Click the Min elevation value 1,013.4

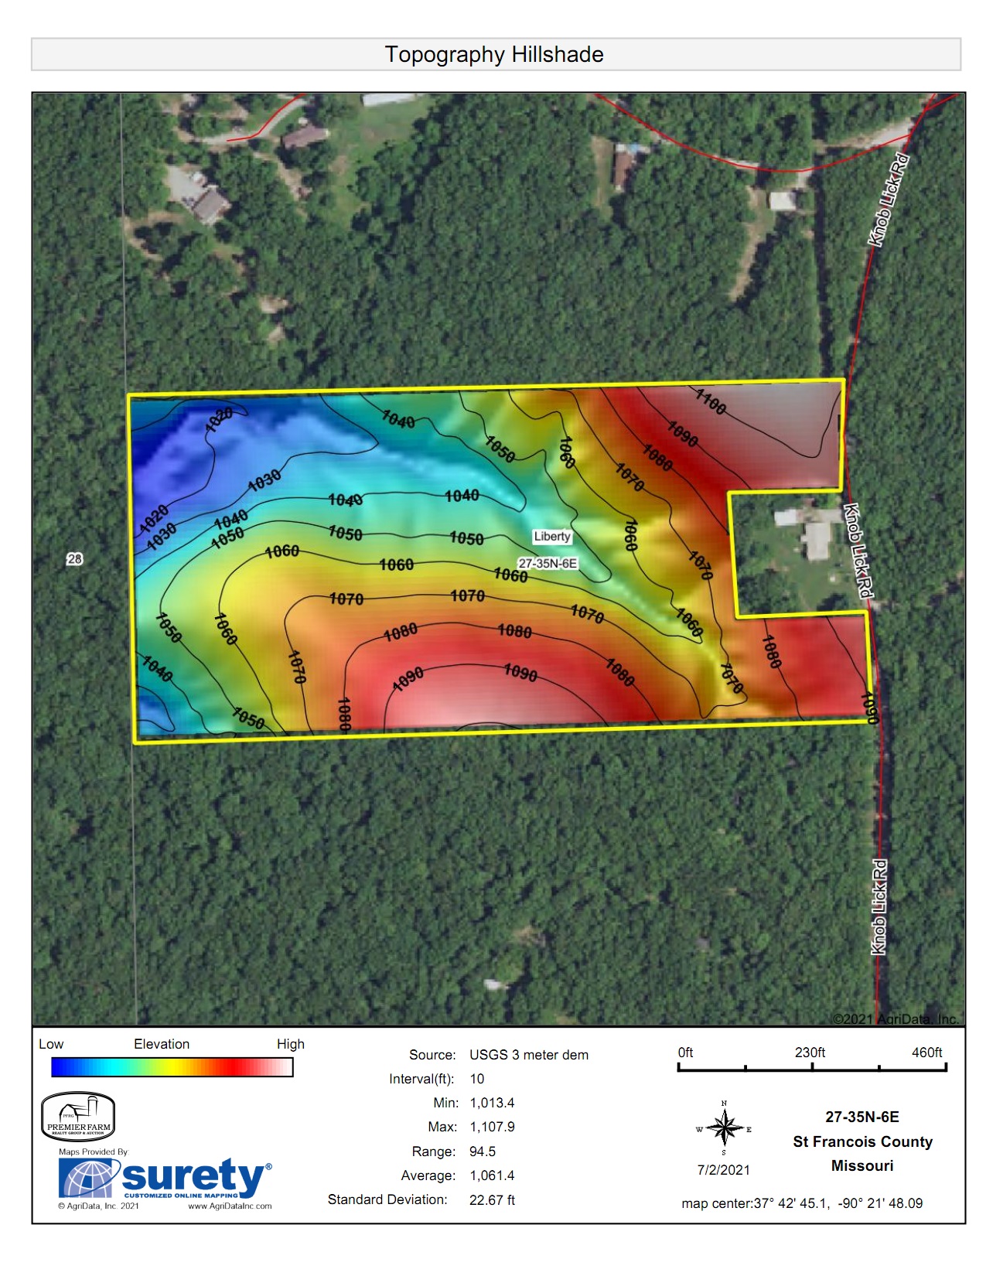point(492,1103)
